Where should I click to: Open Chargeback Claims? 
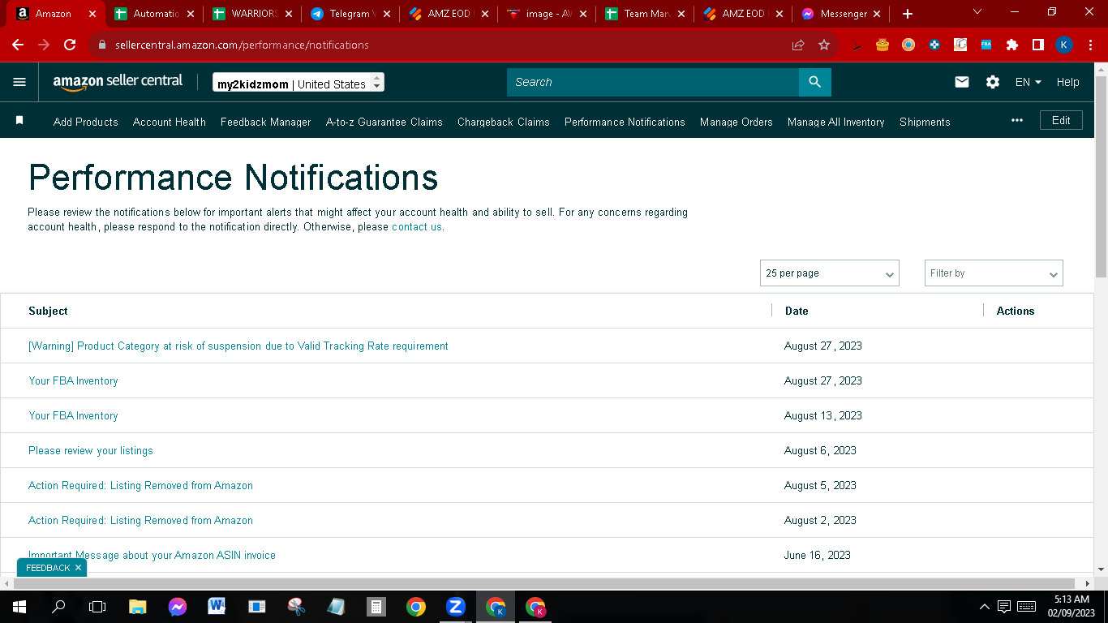504,122
